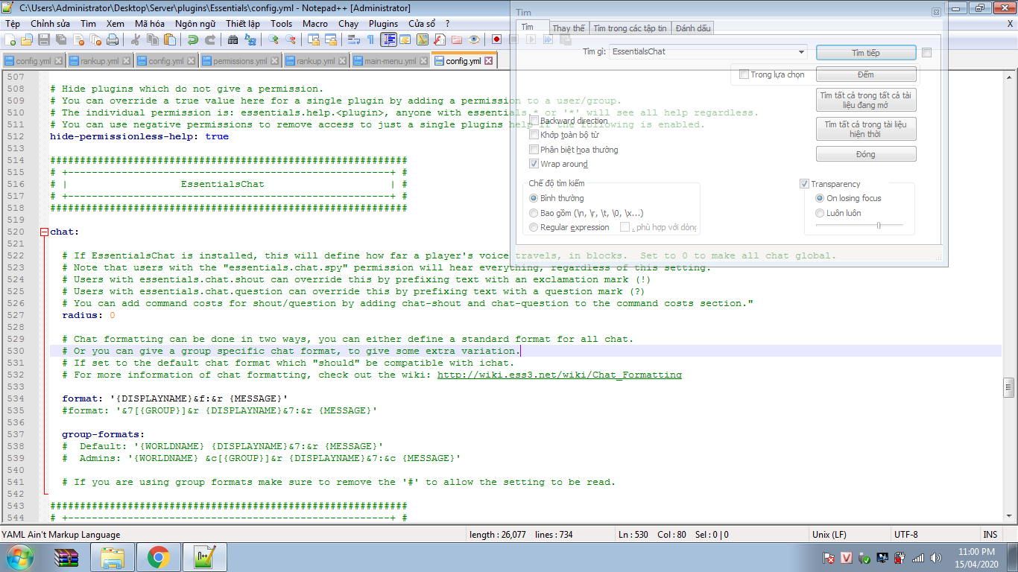Open the Plugins menu
The width and height of the screenshot is (1018, 572).
click(383, 24)
